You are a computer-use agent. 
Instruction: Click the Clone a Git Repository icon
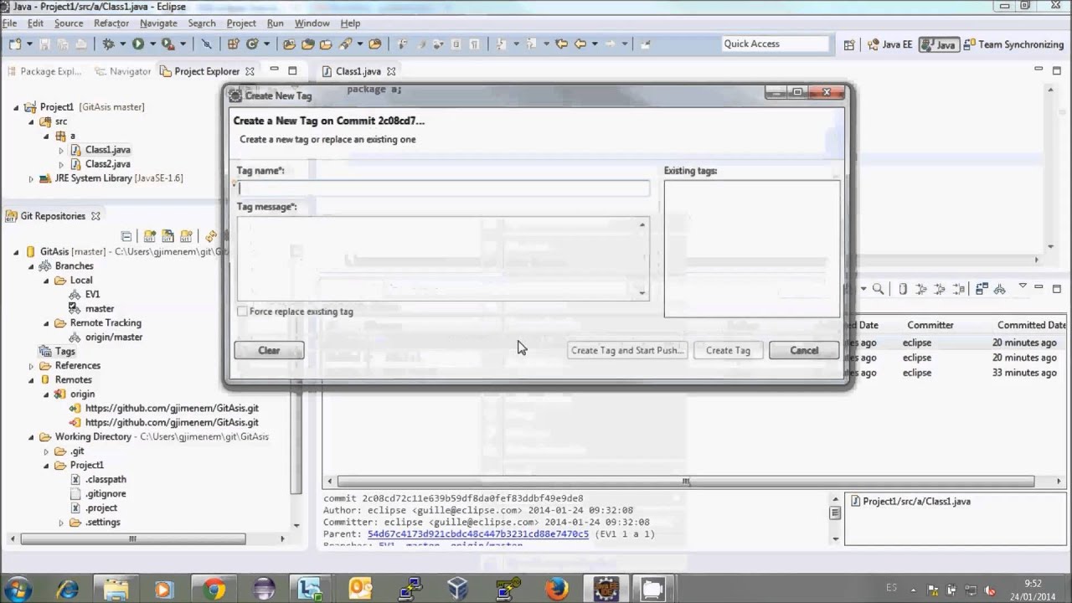[168, 237]
